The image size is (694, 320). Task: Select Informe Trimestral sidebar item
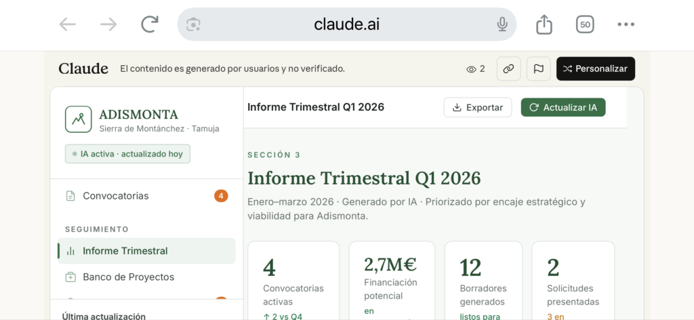click(125, 251)
